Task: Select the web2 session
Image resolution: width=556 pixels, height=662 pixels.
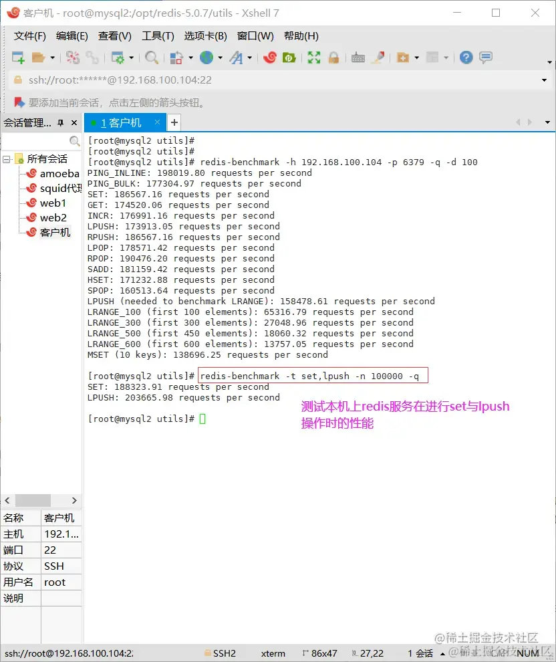Action: point(46,218)
